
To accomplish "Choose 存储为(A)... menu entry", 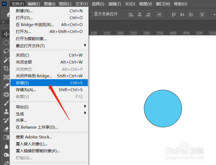I will point(49,90).
